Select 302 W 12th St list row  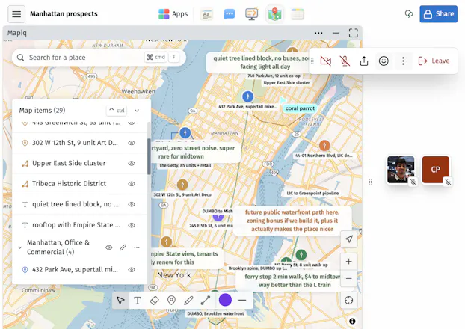(79, 143)
